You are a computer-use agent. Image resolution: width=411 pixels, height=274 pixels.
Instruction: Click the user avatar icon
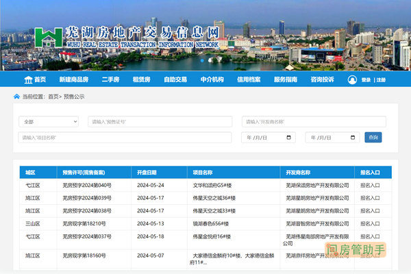pyautogui.click(x=352, y=79)
